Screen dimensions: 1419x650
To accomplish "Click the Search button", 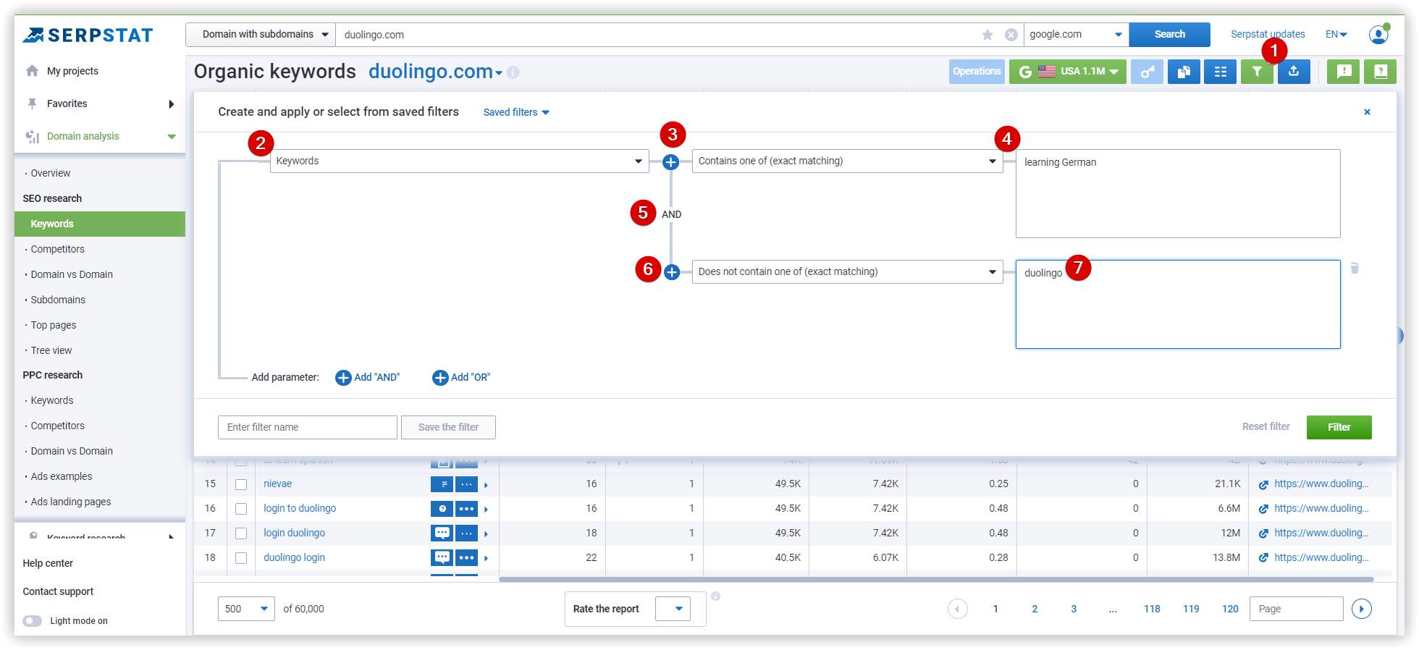I will pos(1169,35).
